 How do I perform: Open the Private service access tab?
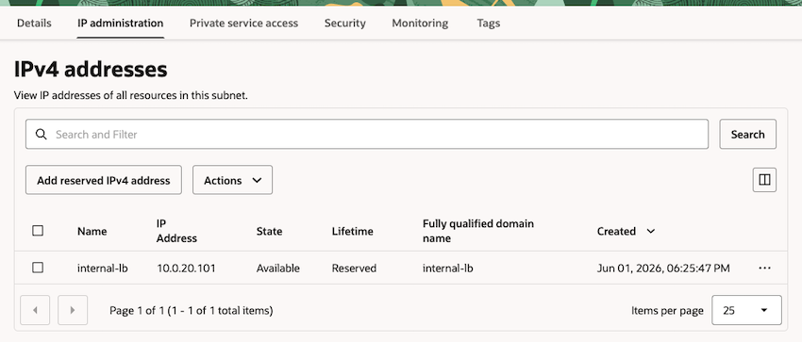click(243, 23)
